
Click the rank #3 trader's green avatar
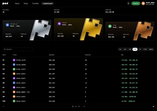(14, 69)
